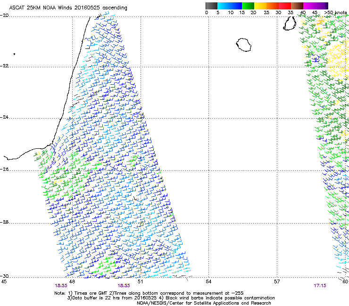Screen dimensions: 349x306
Task: Click the 'Data buffer is 22 hrs' note line
Action: 171,298
